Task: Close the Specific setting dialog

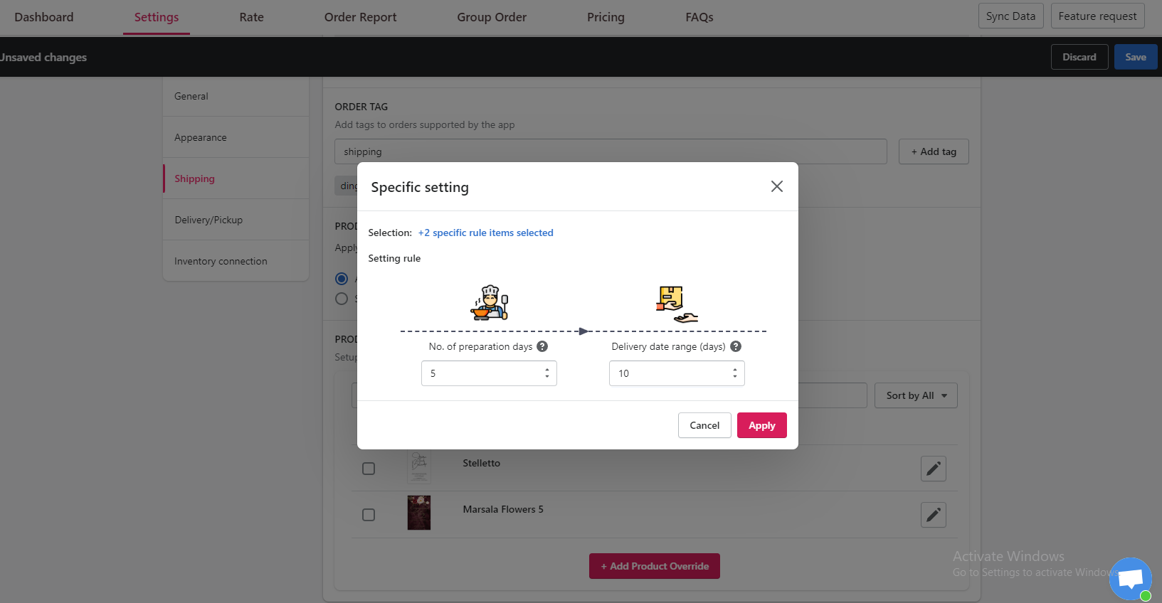Action: 776,186
